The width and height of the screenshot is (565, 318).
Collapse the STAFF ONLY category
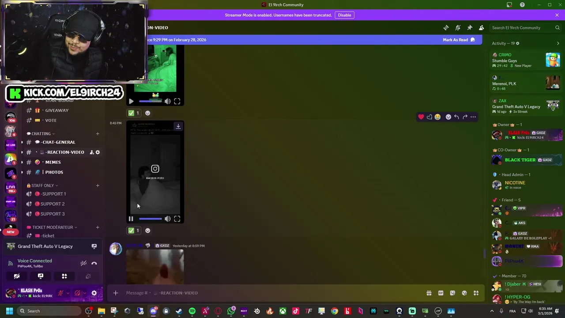(x=42, y=185)
